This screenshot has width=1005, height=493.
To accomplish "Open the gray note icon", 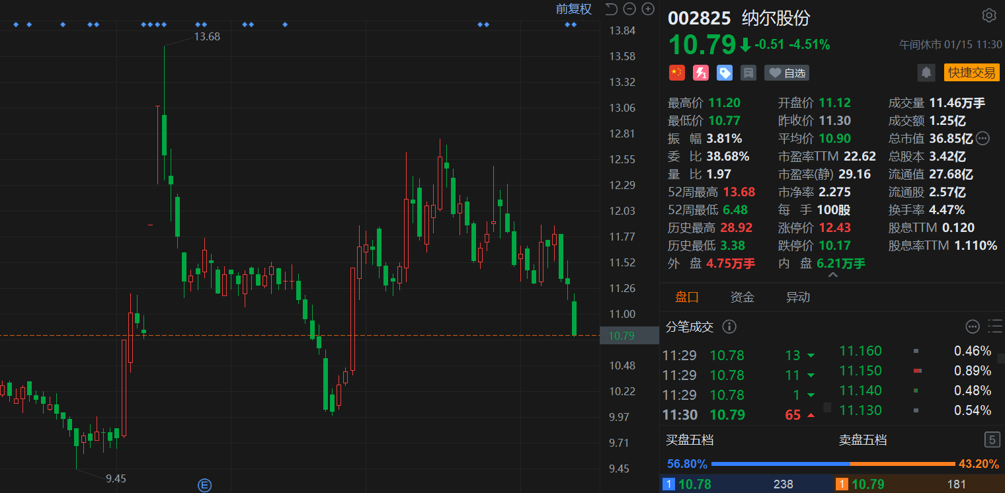I will click(x=748, y=73).
